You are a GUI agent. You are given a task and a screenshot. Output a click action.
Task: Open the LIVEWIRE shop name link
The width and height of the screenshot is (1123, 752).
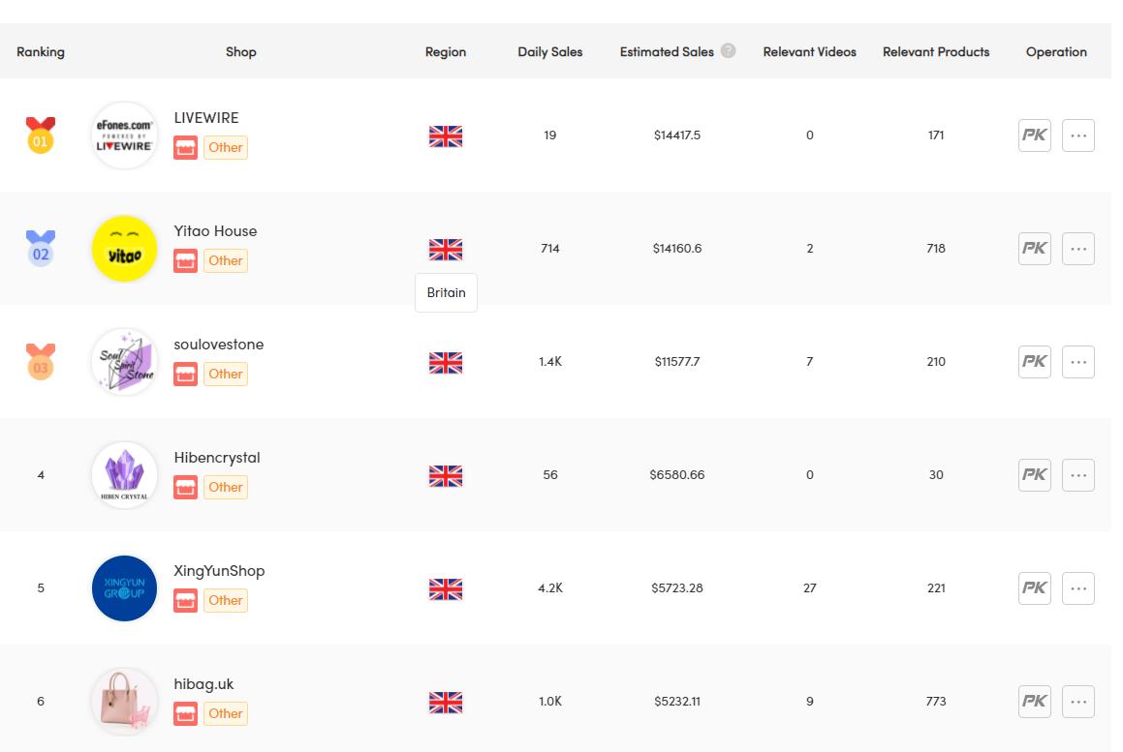pyautogui.click(x=206, y=117)
